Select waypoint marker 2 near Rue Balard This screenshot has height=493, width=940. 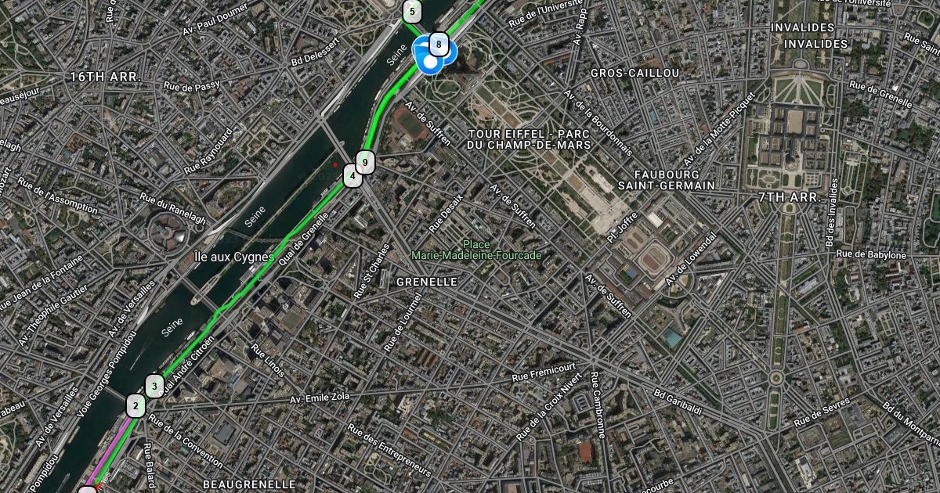pyautogui.click(x=136, y=405)
